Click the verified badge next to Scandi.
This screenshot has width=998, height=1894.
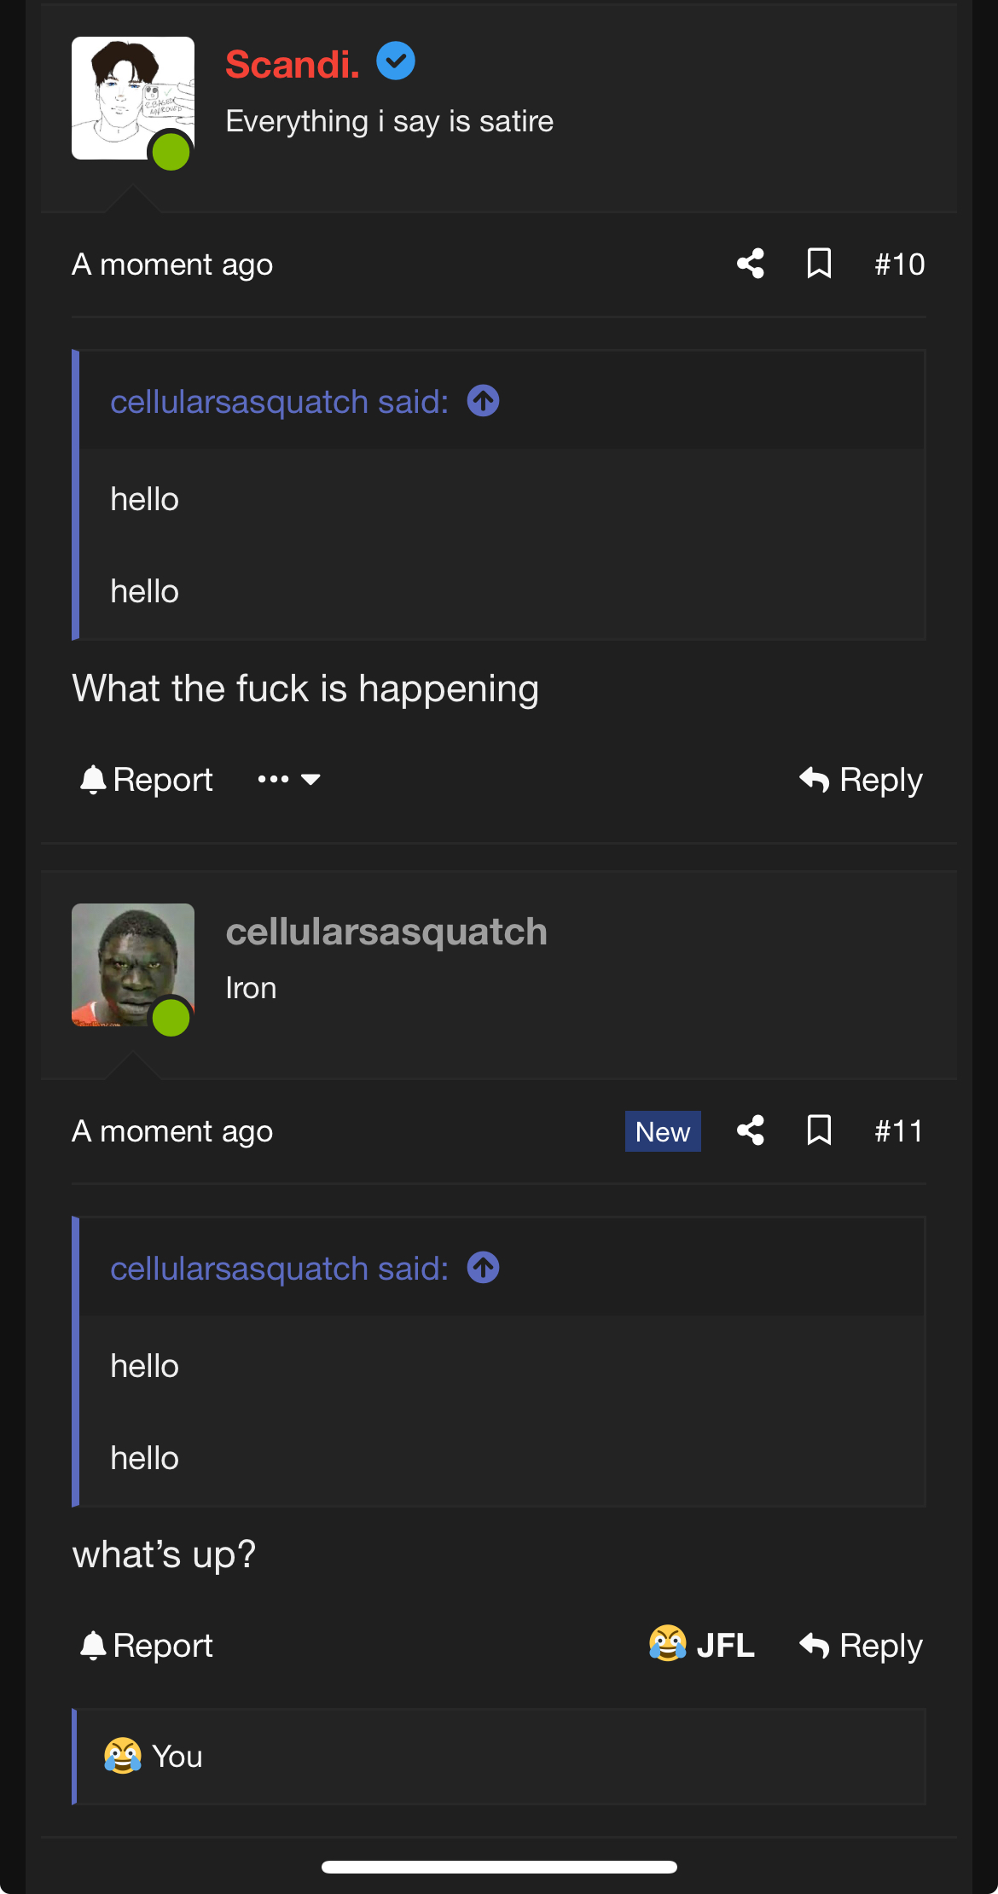click(x=396, y=61)
